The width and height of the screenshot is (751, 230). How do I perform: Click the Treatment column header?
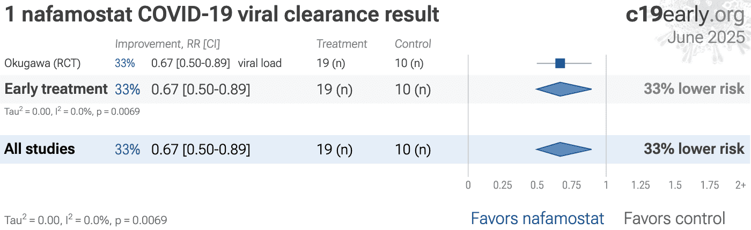pyautogui.click(x=342, y=44)
